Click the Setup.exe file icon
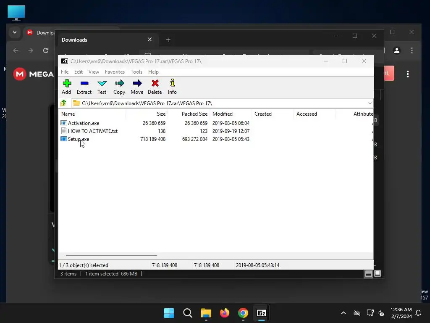The height and width of the screenshot is (323, 430). coord(64,139)
